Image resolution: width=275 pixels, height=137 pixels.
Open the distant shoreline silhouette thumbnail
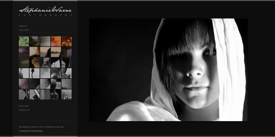point(56,52)
